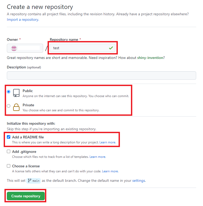Click the Private lock icon
Screen dimensions: 203x206
click(x=16, y=107)
